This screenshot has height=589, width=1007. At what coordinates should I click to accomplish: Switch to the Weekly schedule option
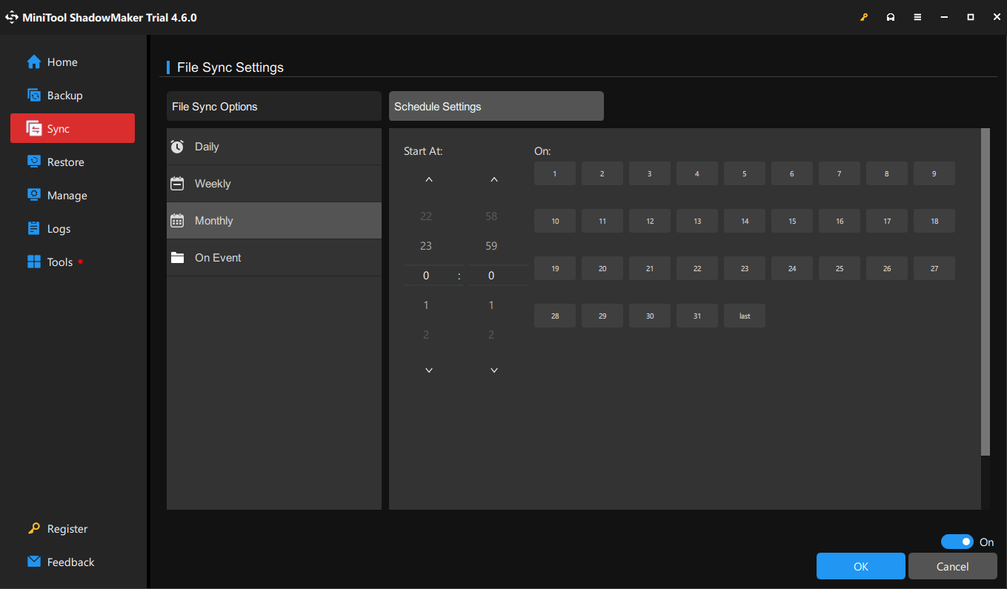point(213,184)
